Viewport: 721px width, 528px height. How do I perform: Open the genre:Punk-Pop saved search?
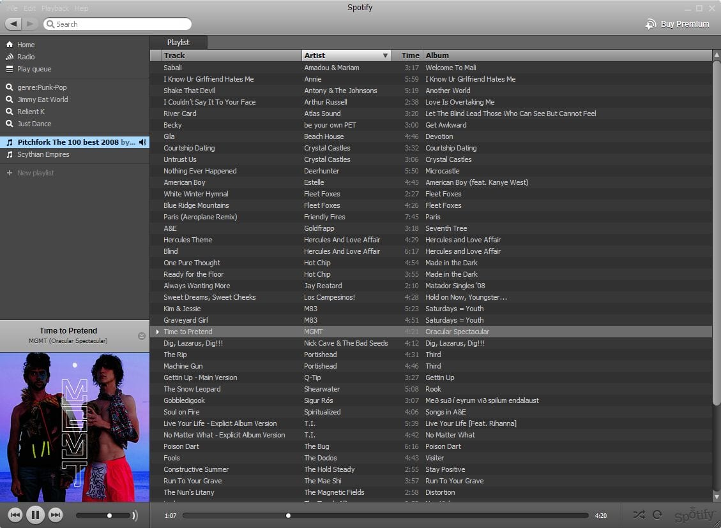42,87
